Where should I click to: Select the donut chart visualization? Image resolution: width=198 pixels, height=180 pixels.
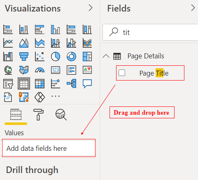[71, 57]
